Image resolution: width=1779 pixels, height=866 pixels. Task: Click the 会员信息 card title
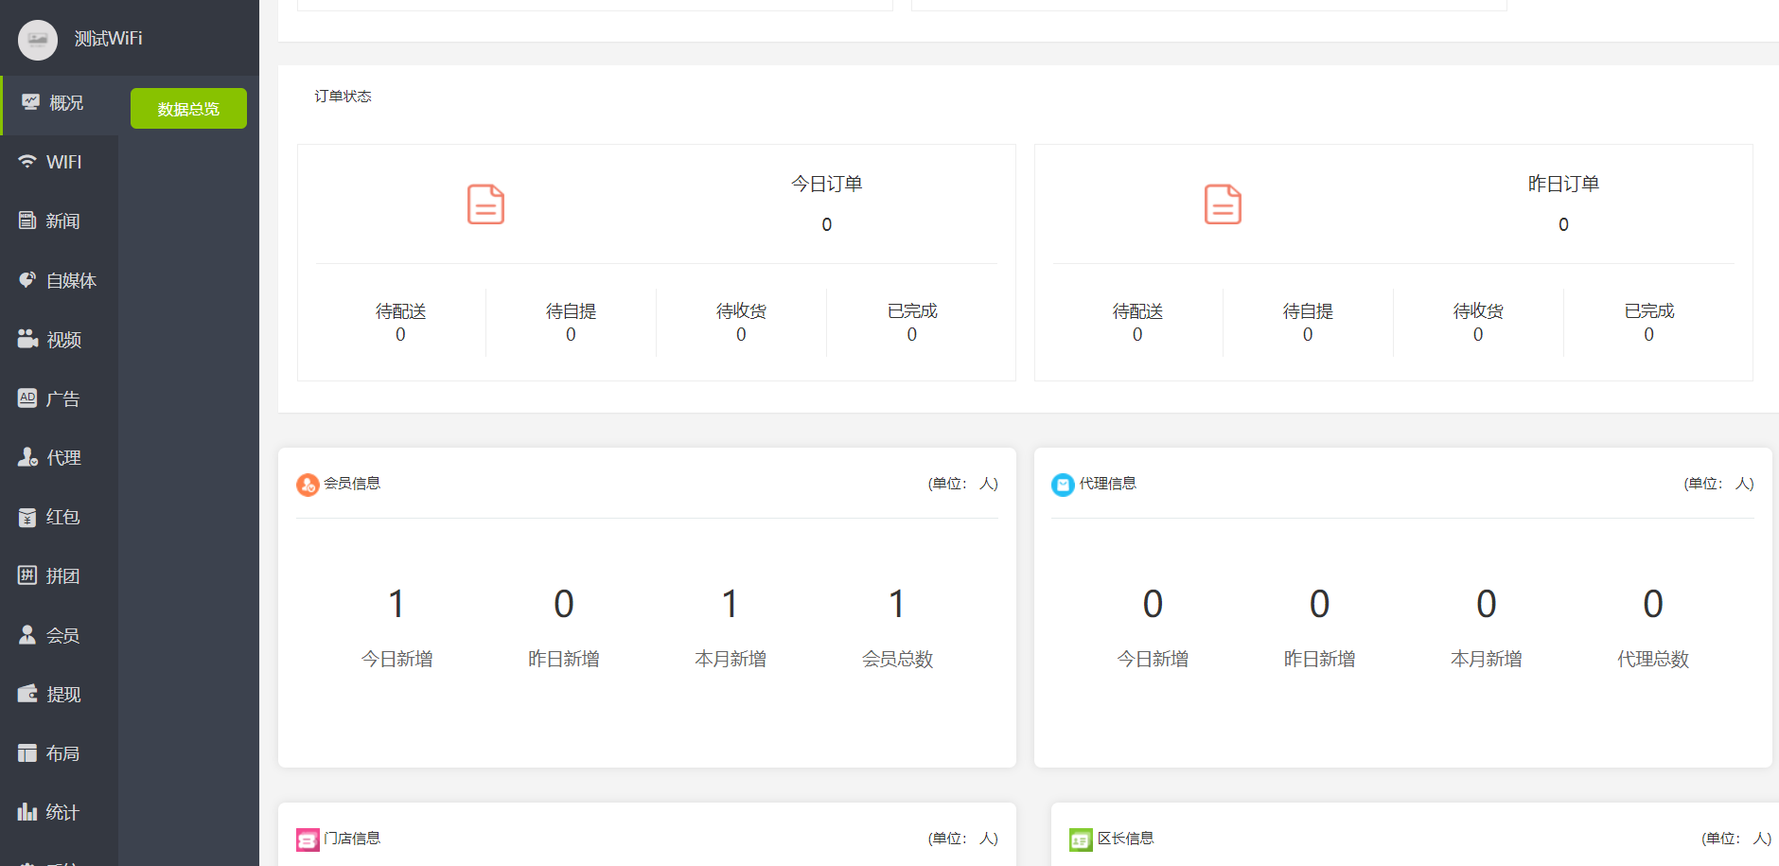tap(352, 484)
